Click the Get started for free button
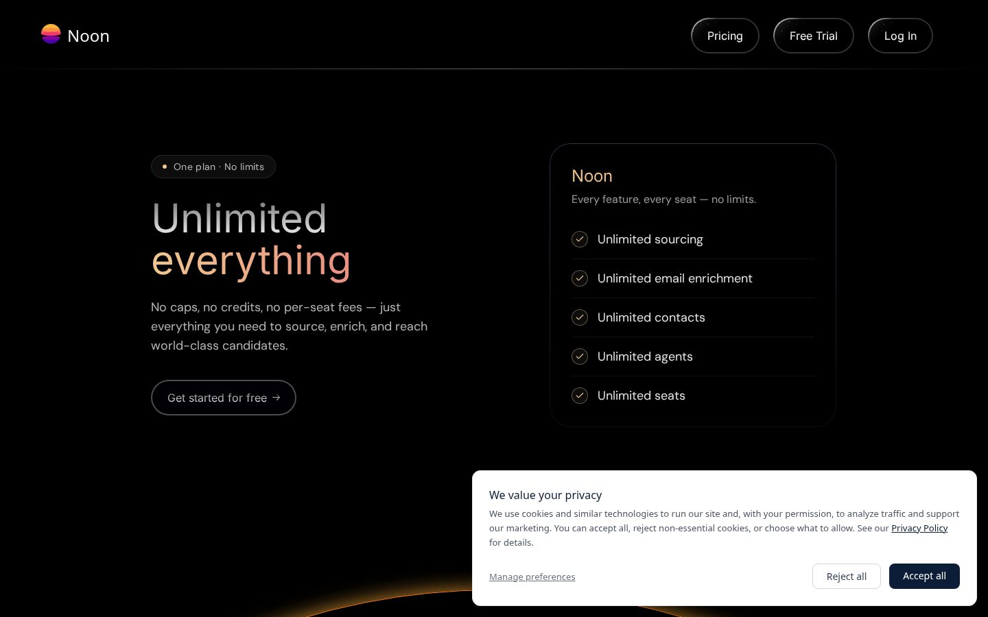Image resolution: width=988 pixels, height=617 pixels. tap(224, 398)
